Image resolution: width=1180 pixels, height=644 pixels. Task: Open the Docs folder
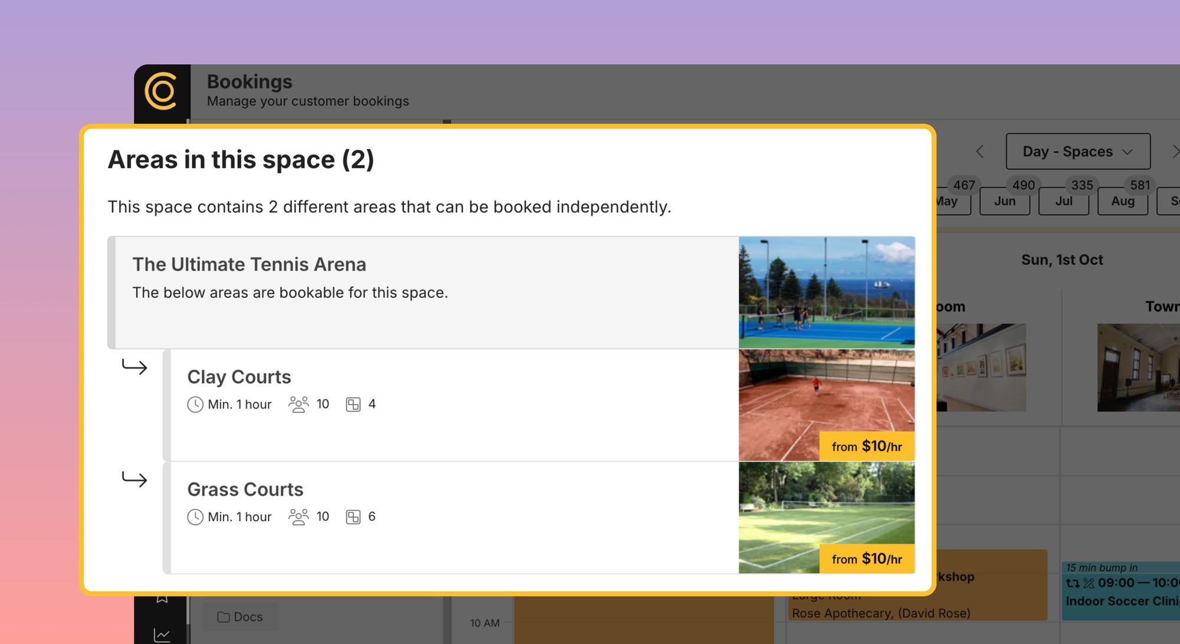pyautogui.click(x=240, y=617)
